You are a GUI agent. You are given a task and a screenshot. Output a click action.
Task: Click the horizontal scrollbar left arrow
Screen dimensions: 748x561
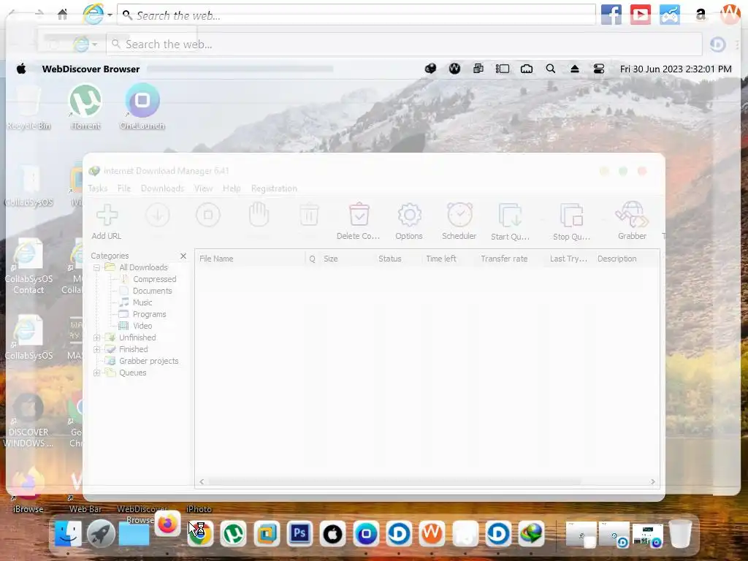pyautogui.click(x=202, y=482)
